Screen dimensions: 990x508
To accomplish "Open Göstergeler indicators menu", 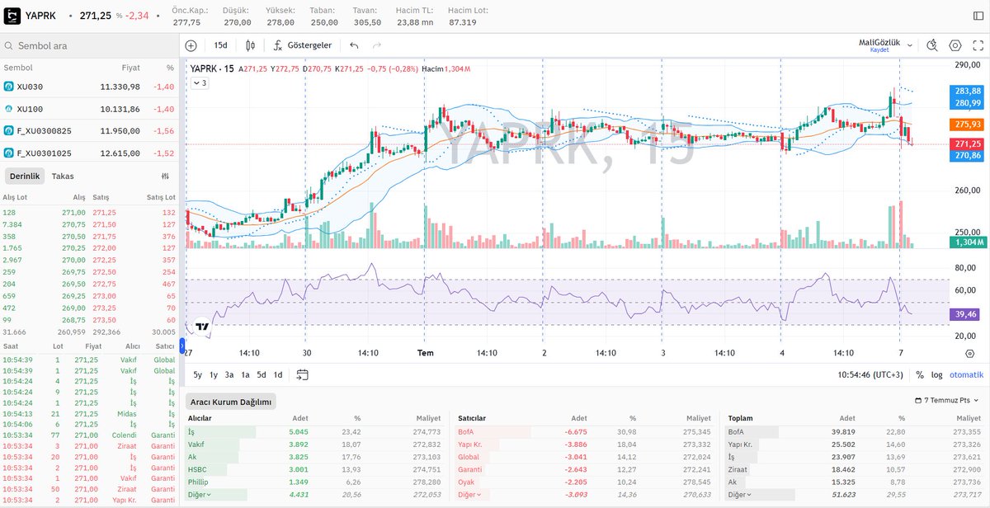I will (302, 45).
